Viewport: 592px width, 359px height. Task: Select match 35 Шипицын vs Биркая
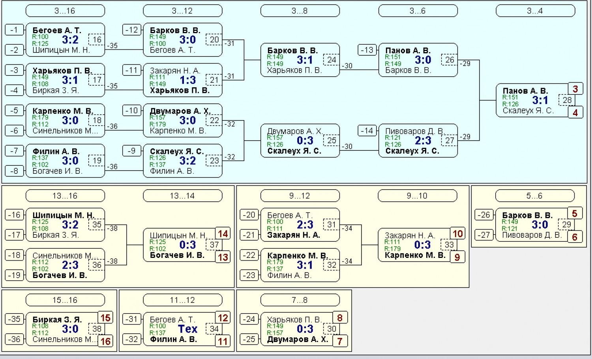tap(65, 225)
